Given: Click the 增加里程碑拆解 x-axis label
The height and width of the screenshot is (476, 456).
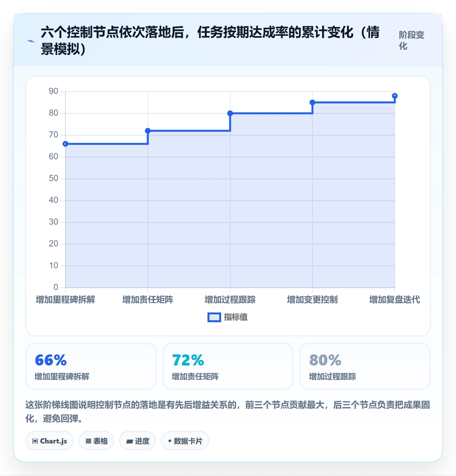Looking at the screenshot, I should click(65, 299).
